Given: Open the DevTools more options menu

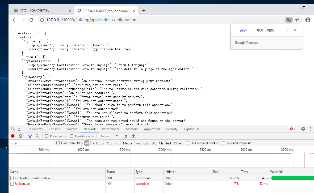Looking at the screenshot, I should (x=311, y=129).
